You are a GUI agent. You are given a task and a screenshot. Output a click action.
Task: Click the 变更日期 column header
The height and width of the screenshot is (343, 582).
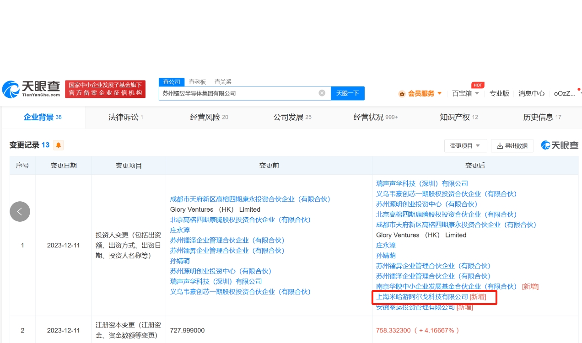(x=64, y=166)
